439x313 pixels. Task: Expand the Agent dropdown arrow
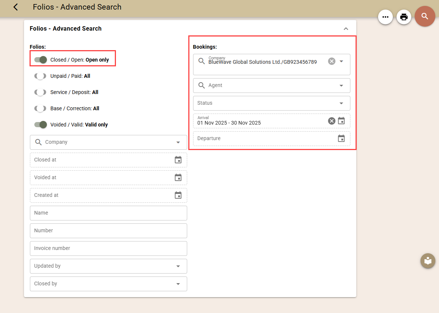[341, 86]
